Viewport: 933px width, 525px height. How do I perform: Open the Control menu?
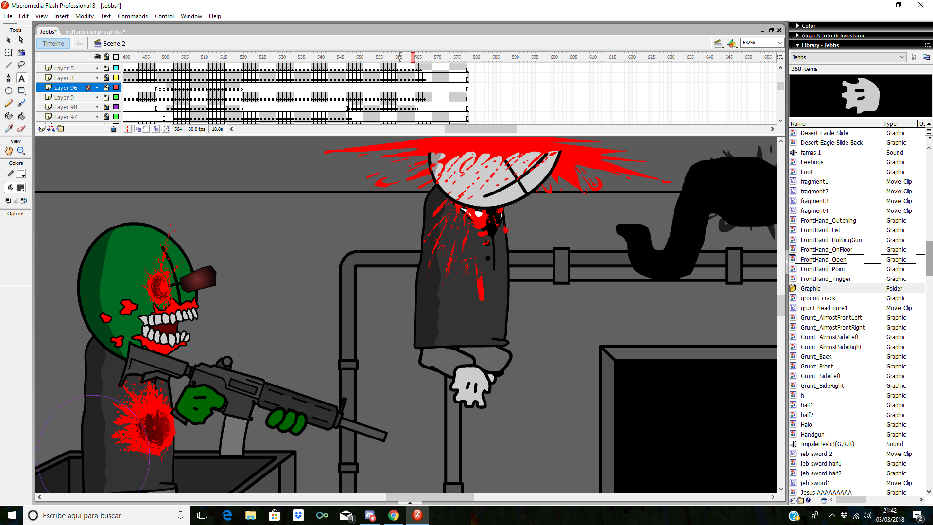click(x=165, y=16)
